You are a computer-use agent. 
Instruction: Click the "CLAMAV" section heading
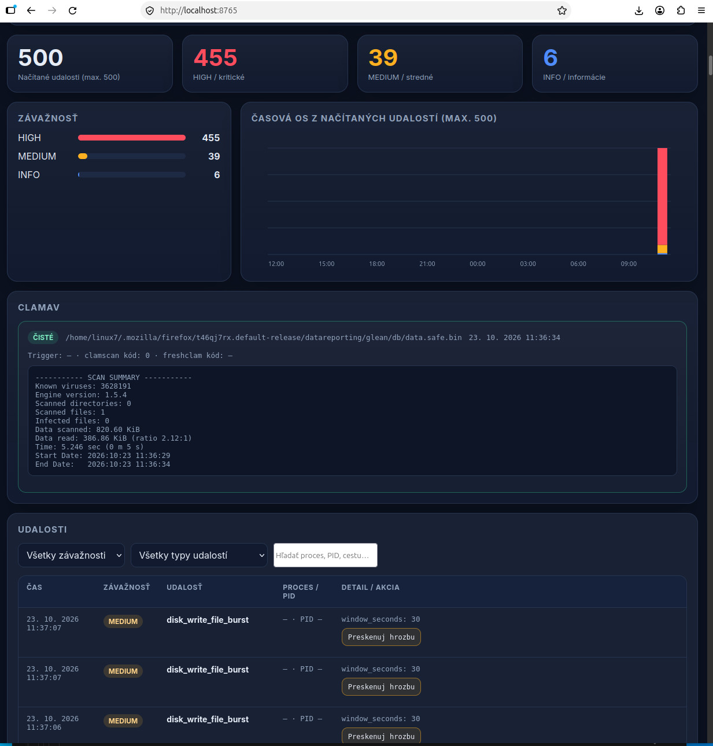(39, 308)
